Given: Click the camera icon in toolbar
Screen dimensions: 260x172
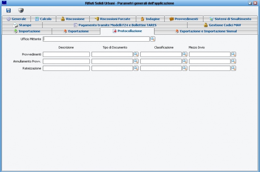Looking at the screenshot, I should 21,10.
